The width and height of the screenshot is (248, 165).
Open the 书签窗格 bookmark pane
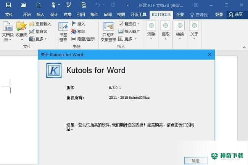(x=63, y=32)
